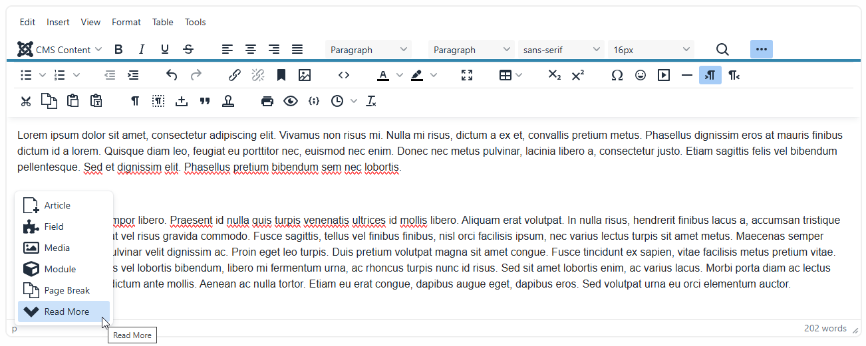Click the find and replace magnifier

[722, 49]
